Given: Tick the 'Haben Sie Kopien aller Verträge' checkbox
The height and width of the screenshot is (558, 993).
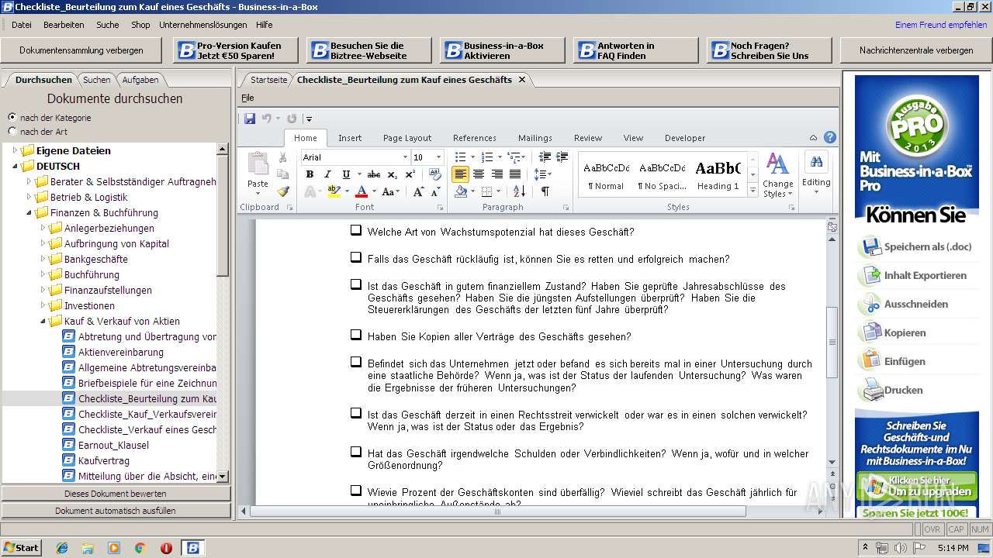Looking at the screenshot, I should (x=355, y=335).
